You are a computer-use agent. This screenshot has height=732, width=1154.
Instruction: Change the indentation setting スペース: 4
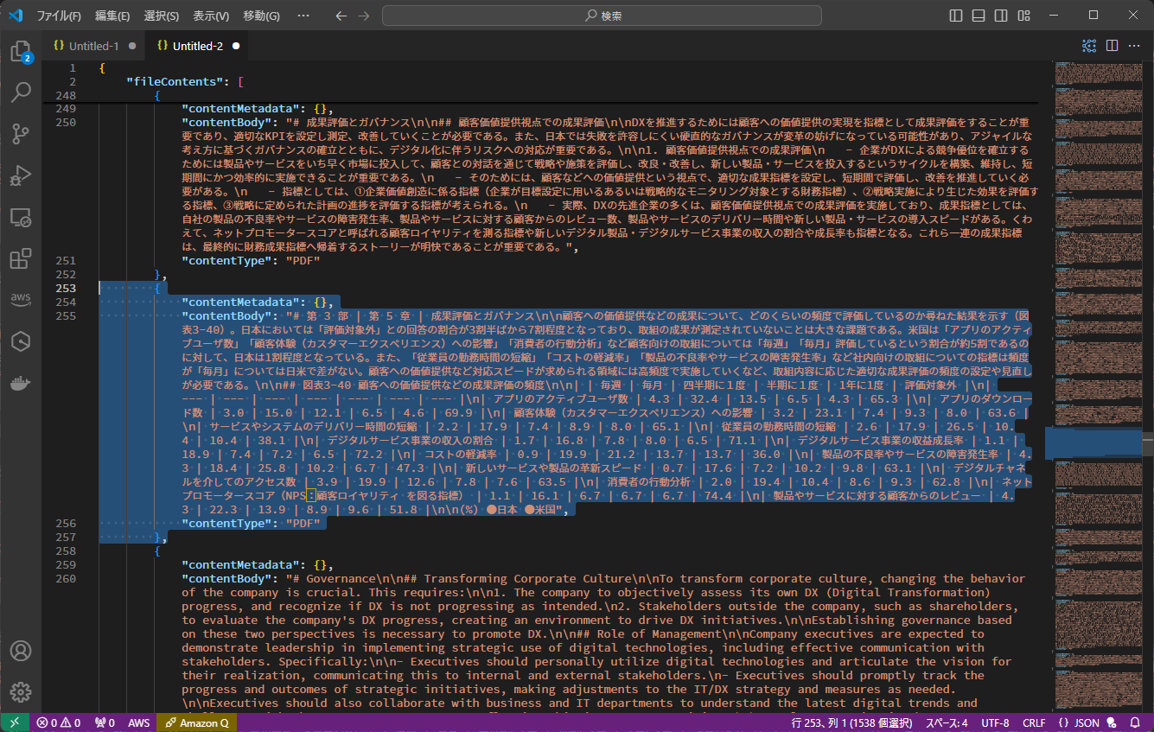pos(946,722)
